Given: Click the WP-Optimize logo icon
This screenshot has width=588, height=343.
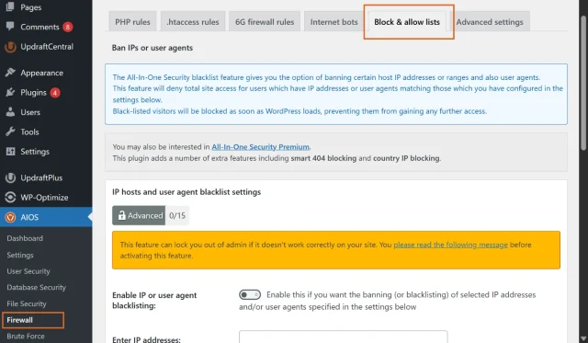Looking at the screenshot, I should pyautogui.click(x=10, y=198).
